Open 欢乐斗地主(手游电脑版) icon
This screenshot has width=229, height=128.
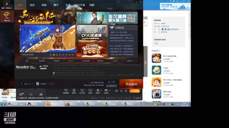click(x=156, y=82)
